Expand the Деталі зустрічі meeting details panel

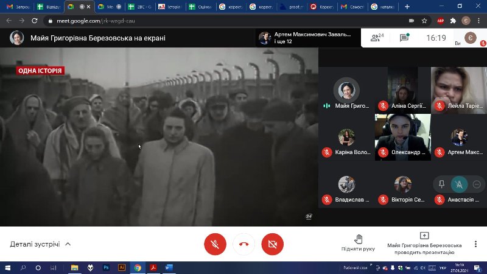coord(40,244)
